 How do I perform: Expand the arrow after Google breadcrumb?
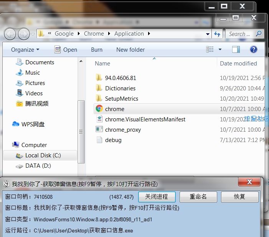coord(79,34)
